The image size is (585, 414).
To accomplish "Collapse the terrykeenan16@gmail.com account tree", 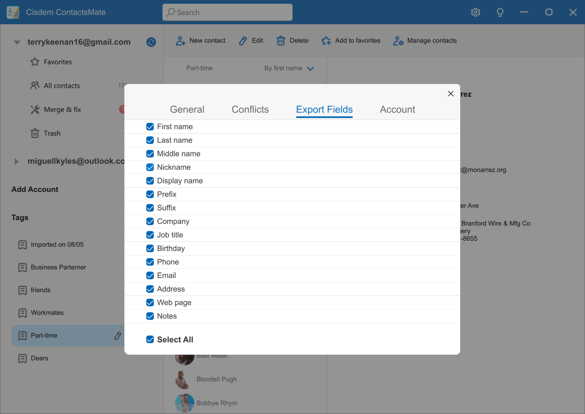I will (17, 42).
